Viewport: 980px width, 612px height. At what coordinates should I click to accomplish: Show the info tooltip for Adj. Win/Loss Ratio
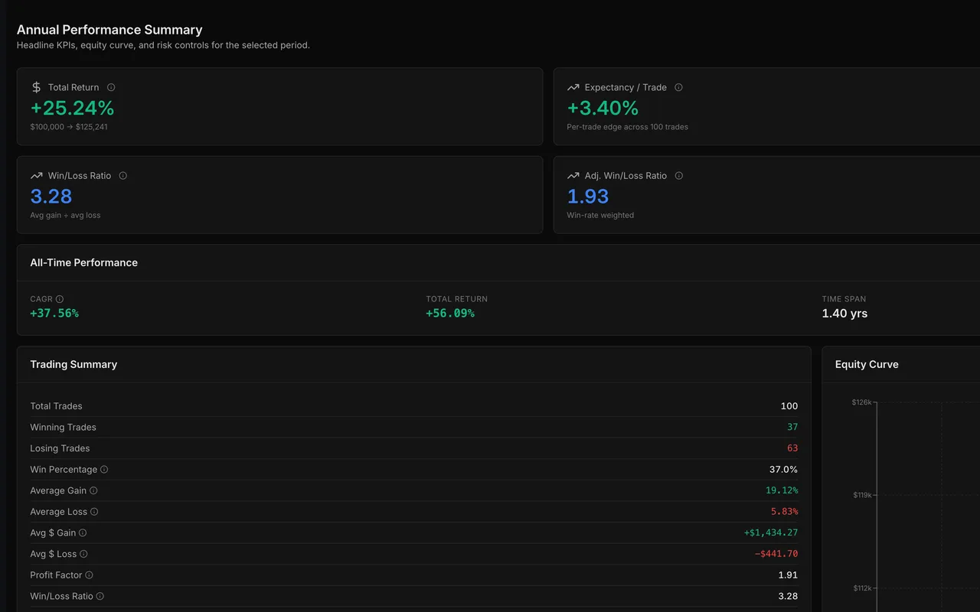(679, 176)
